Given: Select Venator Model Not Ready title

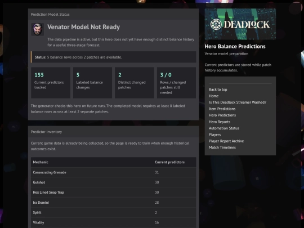Looking at the screenshot, I should (83, 27).
